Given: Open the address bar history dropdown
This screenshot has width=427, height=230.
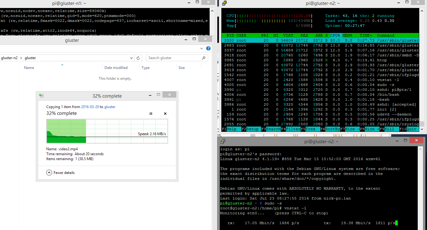Looking at the screenshot, I should click(x=131, y=58).
